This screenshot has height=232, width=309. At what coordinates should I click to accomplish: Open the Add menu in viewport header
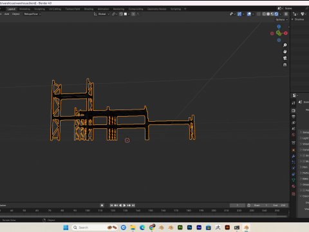point(6,14)
